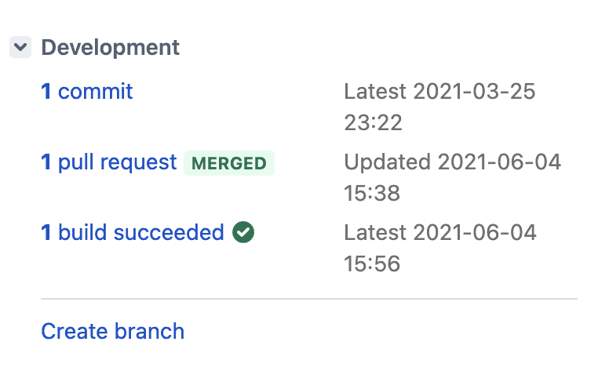The height and width of the screenshot is (367, 609).
Task: Click the Latest 2021-03-25 commit date
Action: (x=439, y=92)
